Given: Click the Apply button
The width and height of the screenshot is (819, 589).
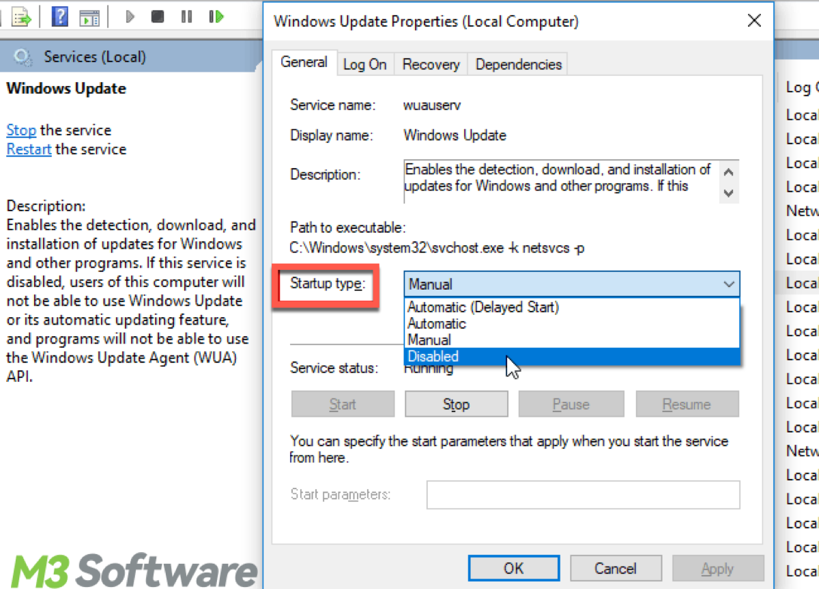Looking at the screenshot, I should pos(718,569).
